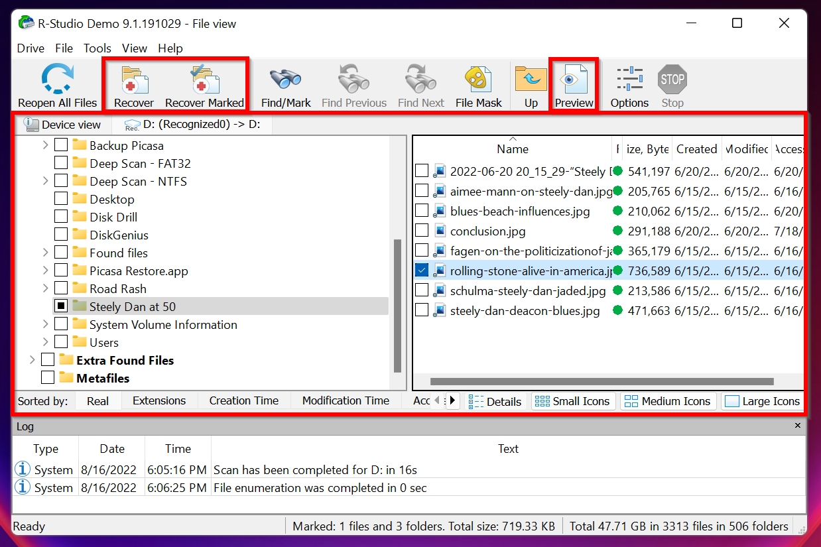Expand the System Volume Information folder

(x=45, y=324)
